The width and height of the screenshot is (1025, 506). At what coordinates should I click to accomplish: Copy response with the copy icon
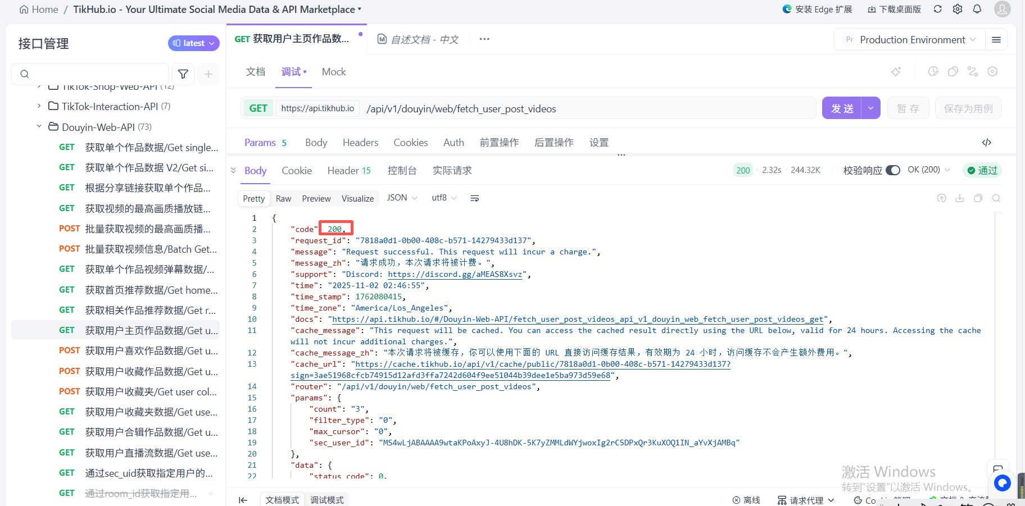pos(978,198)
